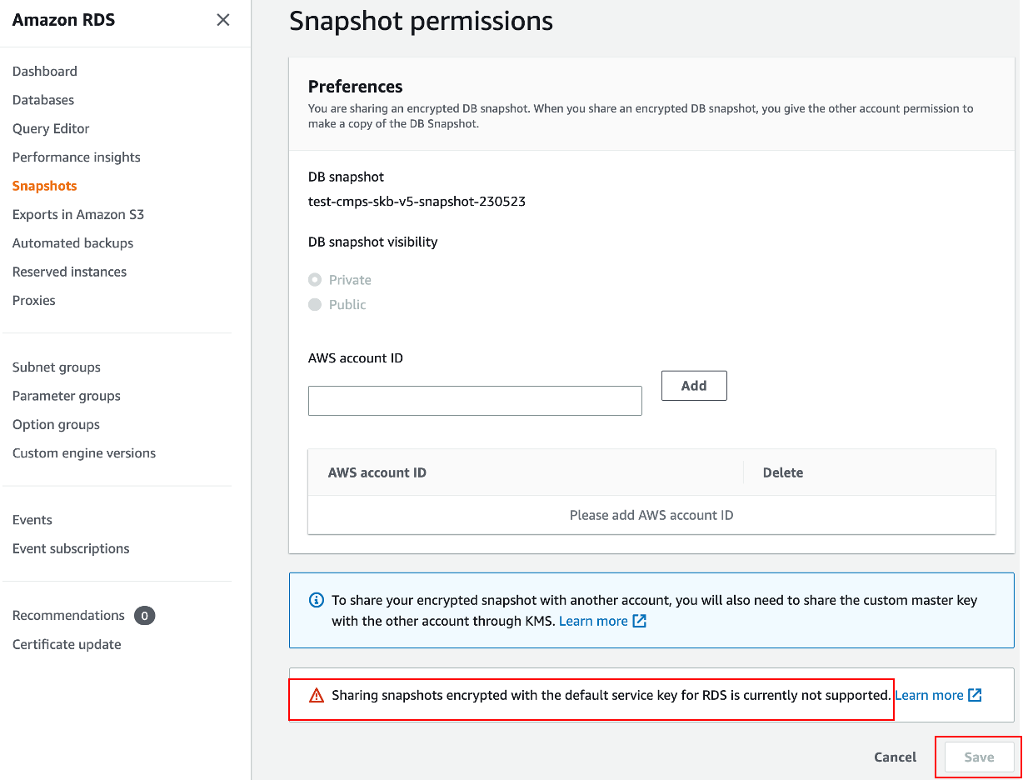Image resolution: width=1023 pixels, height=780 pixels.
Task: Go to Automated backups
Action: (73, 243)
